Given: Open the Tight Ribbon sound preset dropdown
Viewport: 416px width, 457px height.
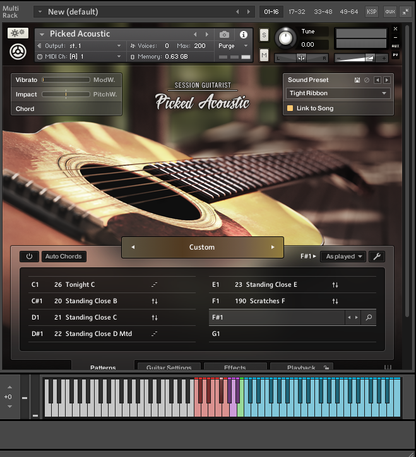Looking at the screenshot, I should tap(338, 93).
